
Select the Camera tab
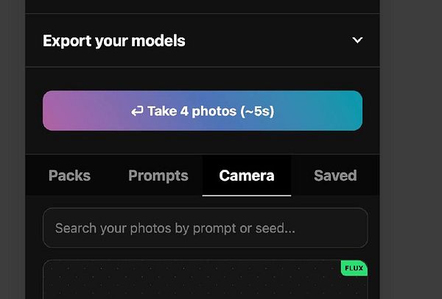coord(247,176)
